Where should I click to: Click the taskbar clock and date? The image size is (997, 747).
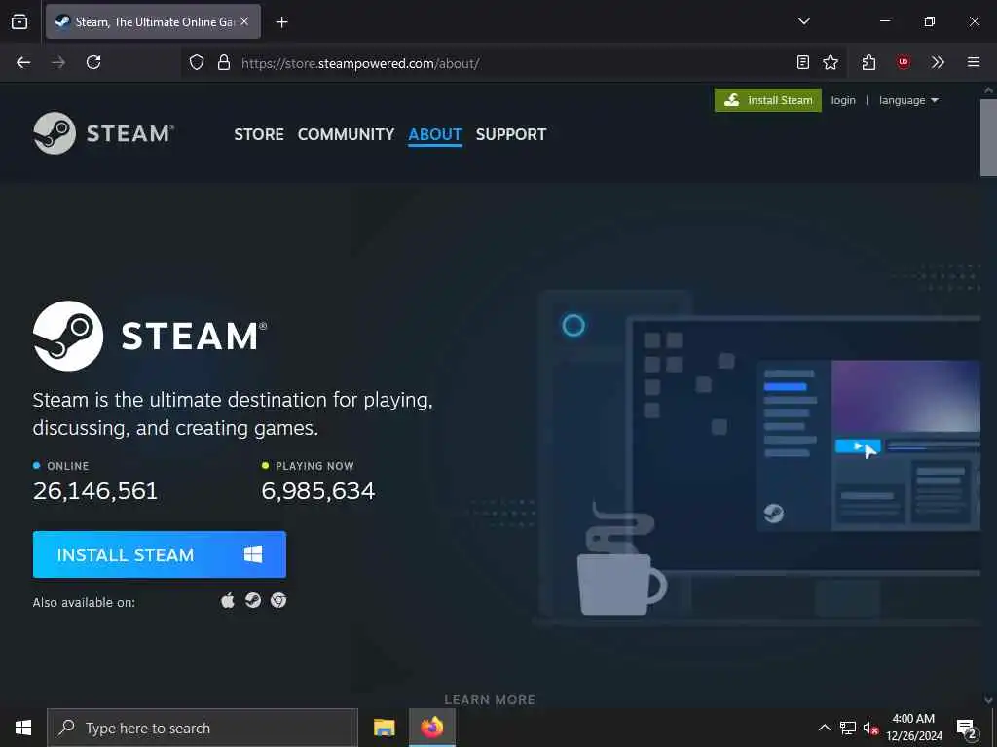click(x=914, y=728)
